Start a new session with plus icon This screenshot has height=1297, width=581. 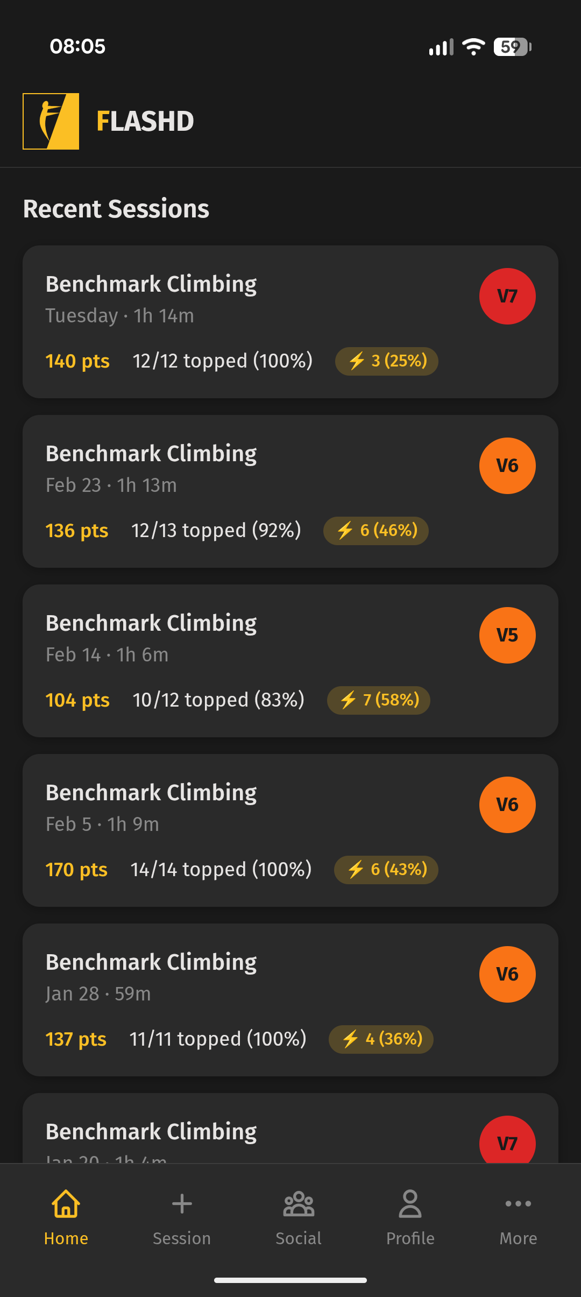[x=182, y=1204]
